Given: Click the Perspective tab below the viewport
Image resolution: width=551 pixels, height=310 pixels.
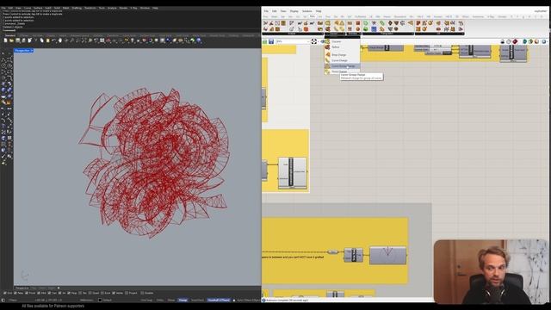Looking at the screenshot, I should 22,288.
